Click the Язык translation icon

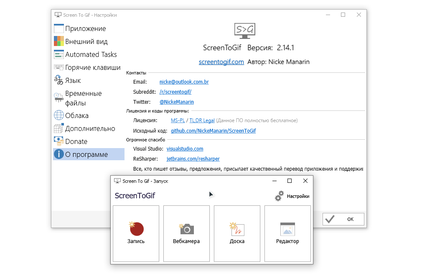pyautogui.click(x=58, y=80)
